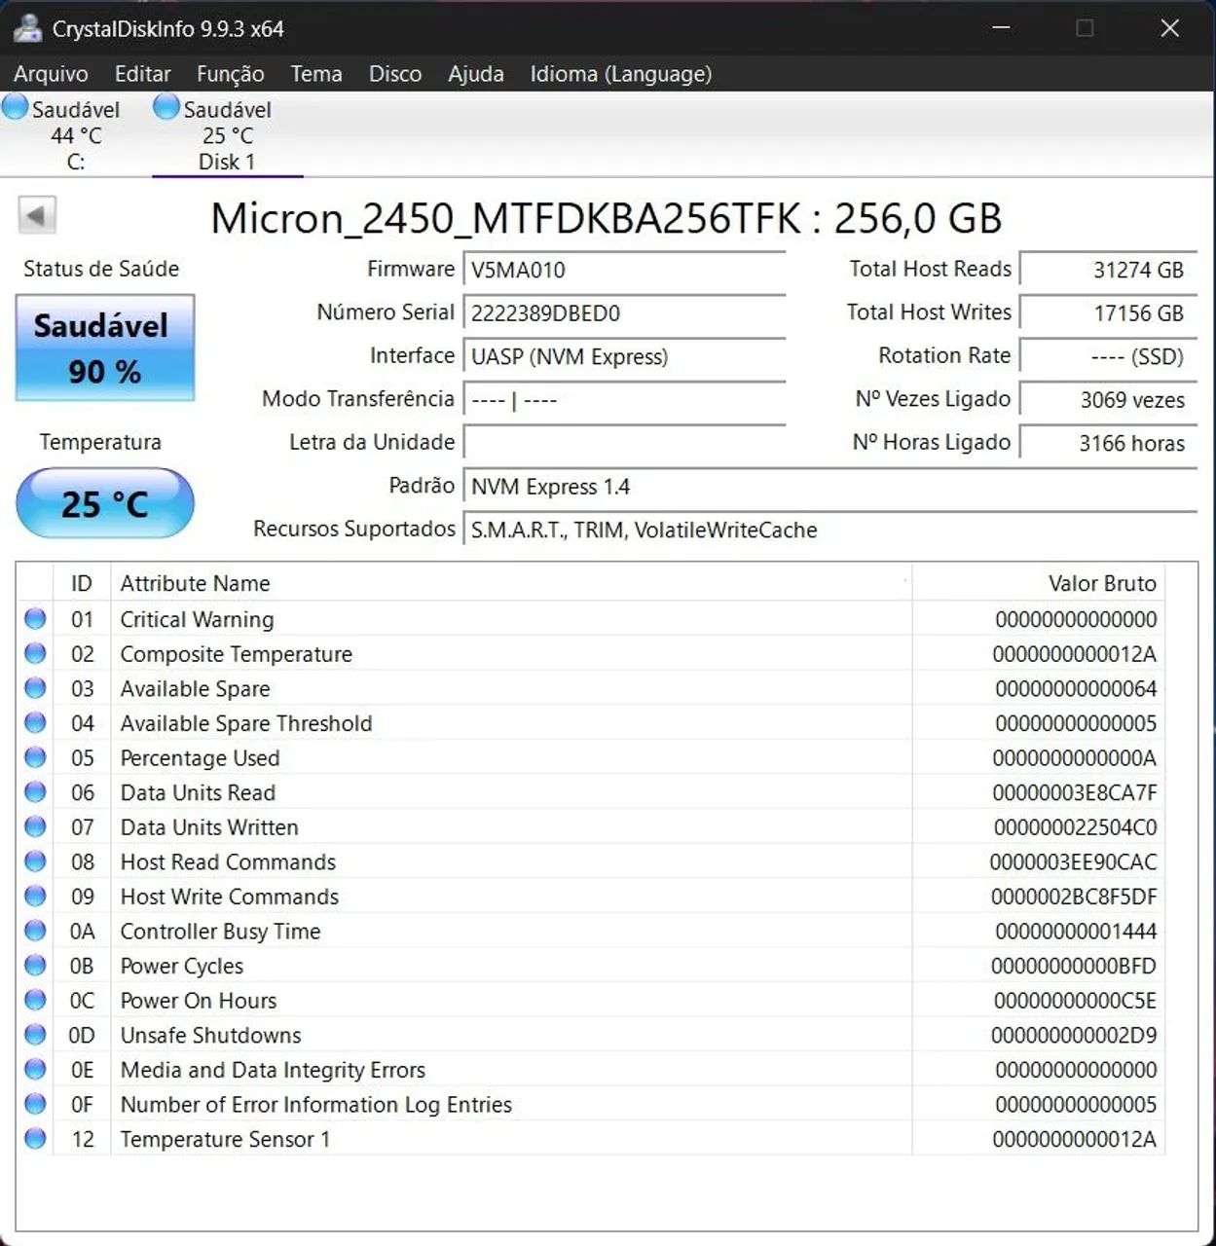Screen dimensions: 1216x1246
Task: Click the Padrão field NVM Express 1.4
Action: (x=830, y=487)
